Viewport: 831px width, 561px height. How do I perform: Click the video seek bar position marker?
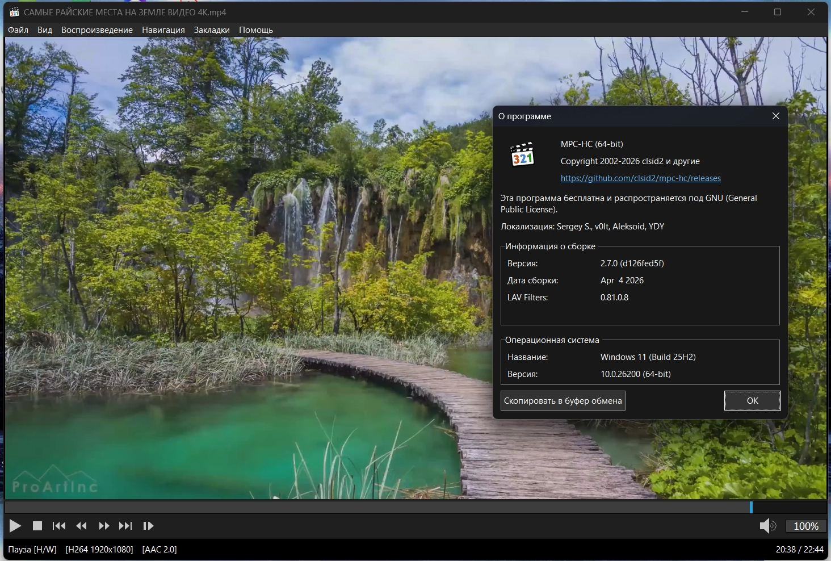(751, 507)
